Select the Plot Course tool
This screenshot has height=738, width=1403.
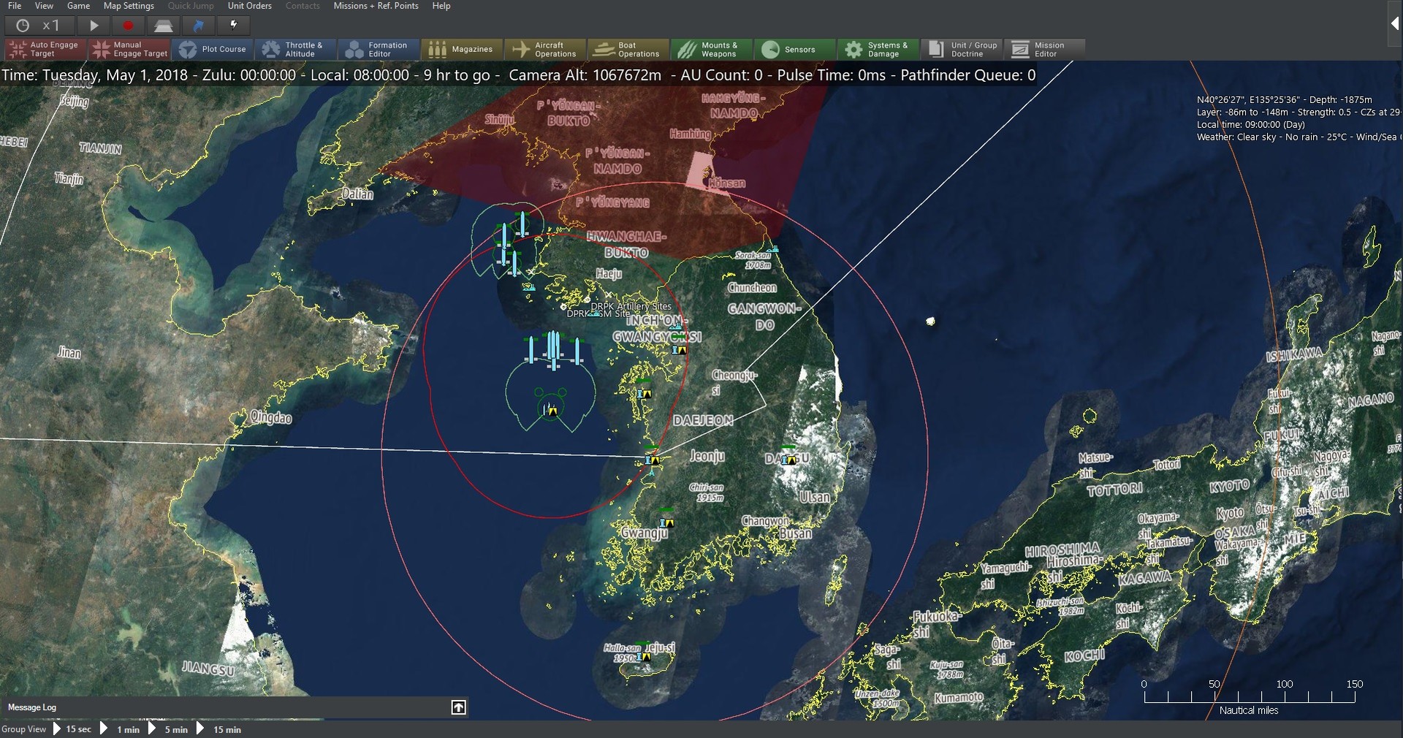click(213, 49)
